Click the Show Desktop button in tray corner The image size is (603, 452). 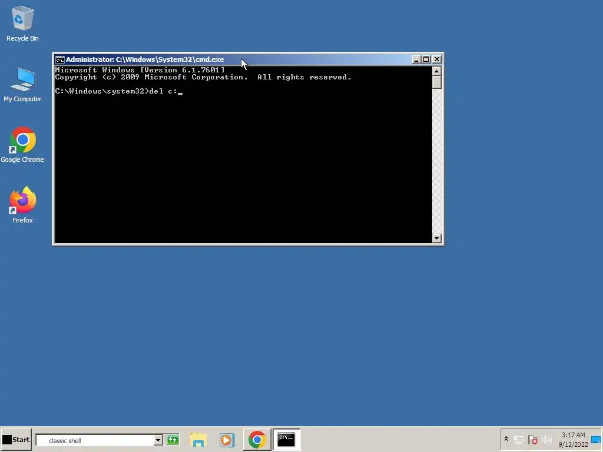(596, 440)
